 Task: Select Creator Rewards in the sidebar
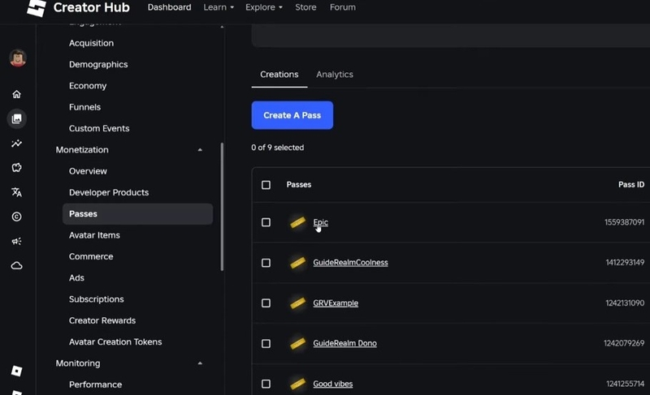102,320
